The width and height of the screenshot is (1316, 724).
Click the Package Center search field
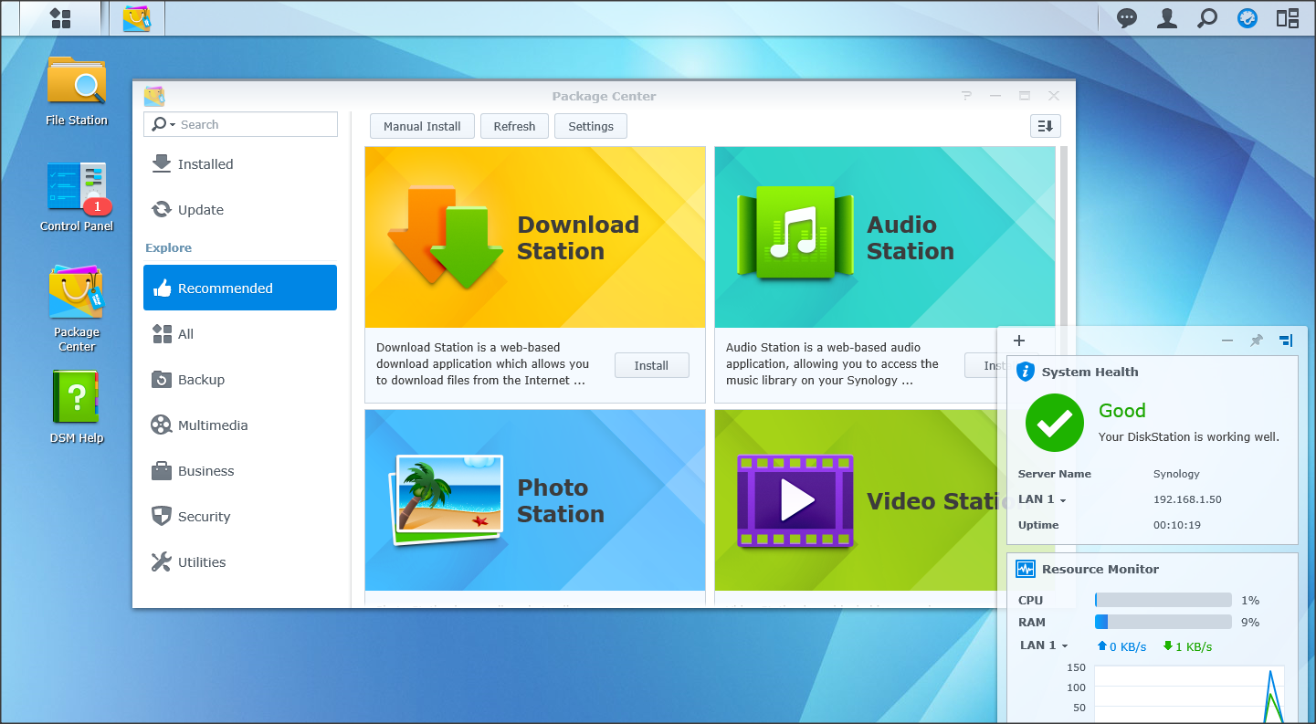click(x=256, y=124)
